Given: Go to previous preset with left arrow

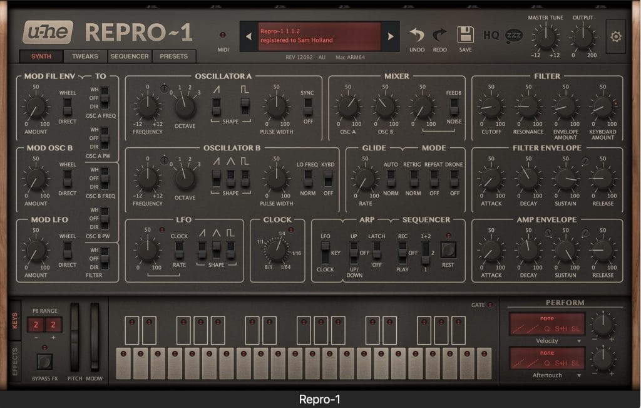Looking at the screenshot, I should point(249,36).
